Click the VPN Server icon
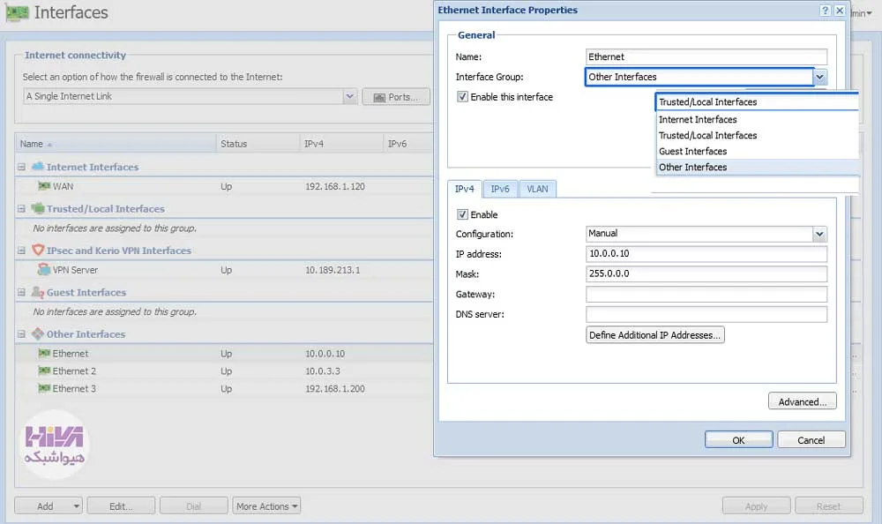Screen dimensions: 882x524 (x=44, y=270)
